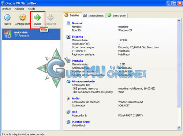Click the General section monitor icon
The image size is (183, 136).
[68, 23]
